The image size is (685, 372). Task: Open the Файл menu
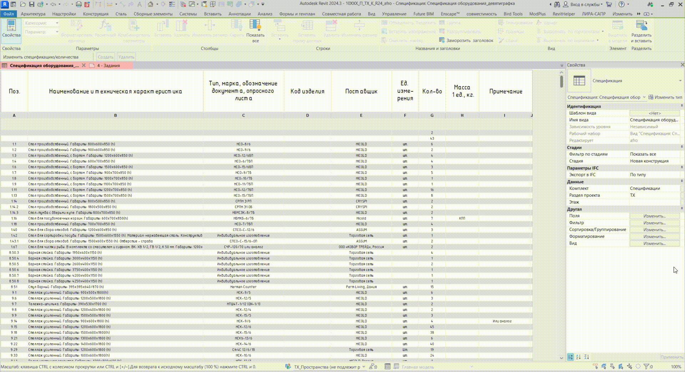[x=9, y=14]
